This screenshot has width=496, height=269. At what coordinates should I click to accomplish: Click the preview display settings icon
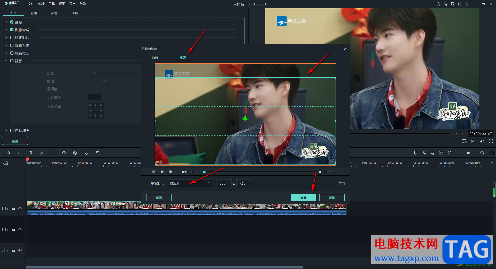click(x=464, y=141)
